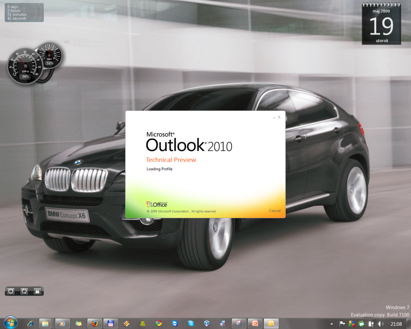Click the shutdown power gadget button
The width and height of the screenshot is (411, 329).
(11, 291)
